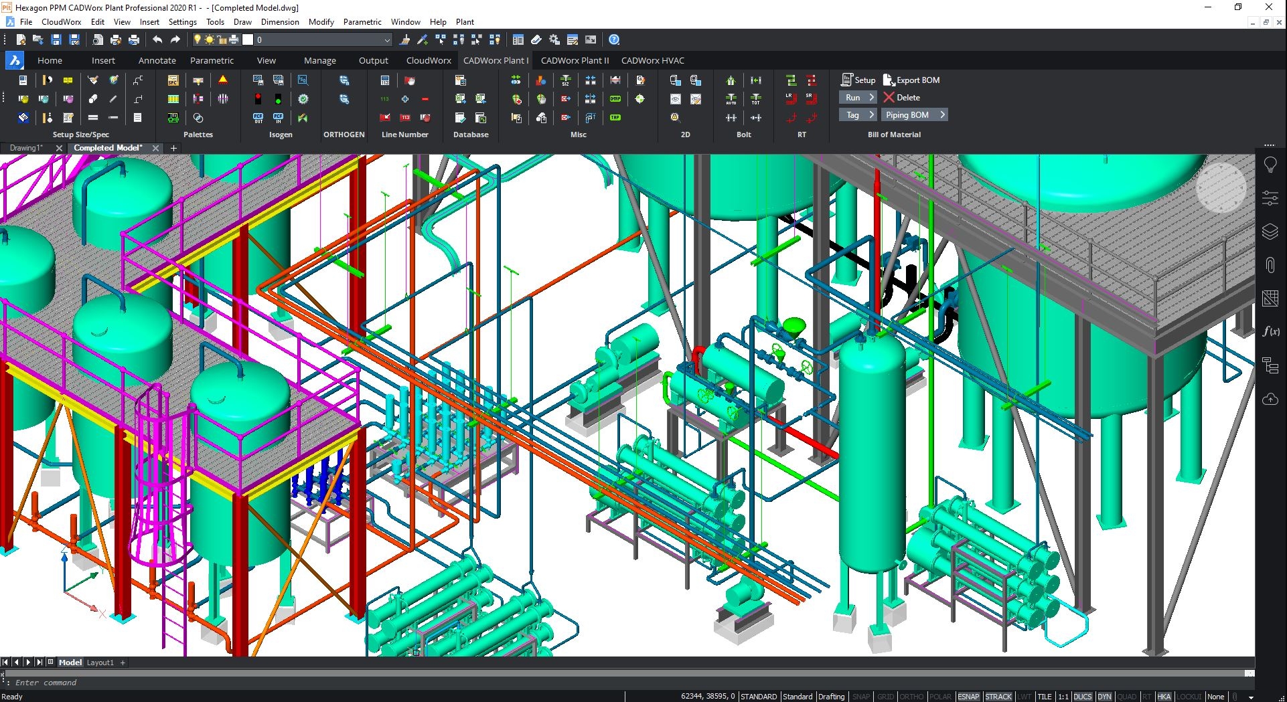Click the Auto bolt icon
Screen dimensions: 1287x702
(731, 99)
